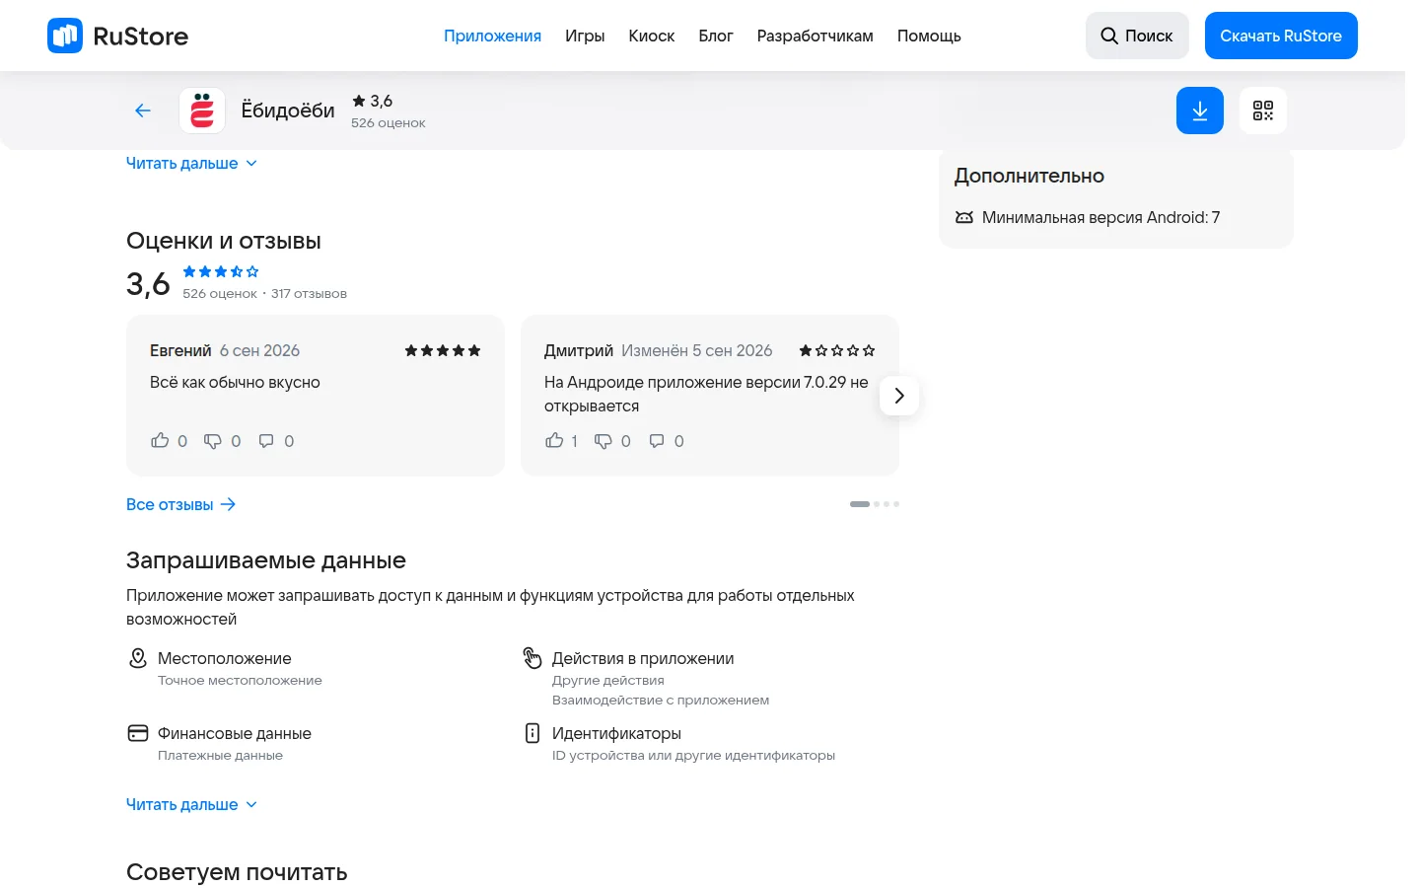
Task: Open the Приложения tab
Action: tap(492, 36)
